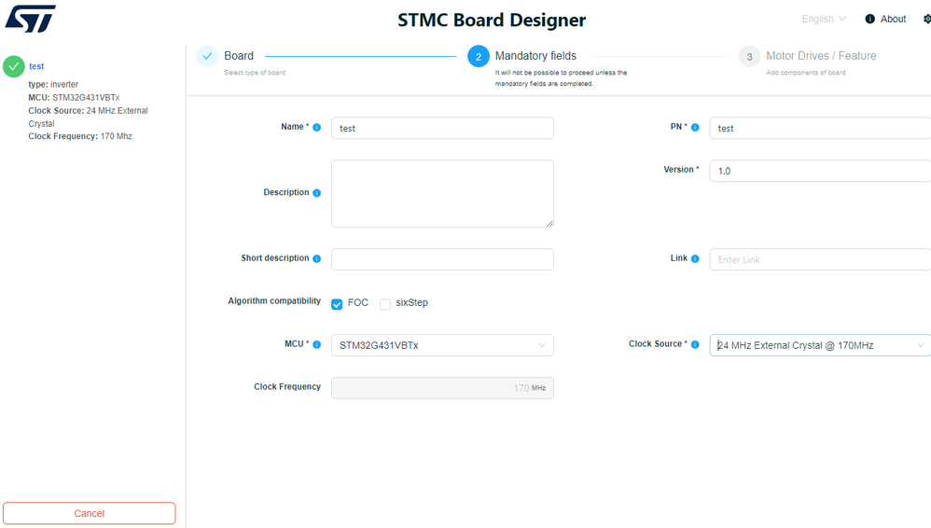Click 'Clock Frequency: 170 Mhz' sidebar text

[80, 136]
